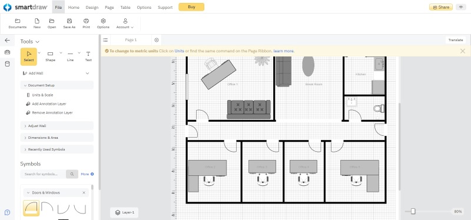Click the Translate button
The image size is (471, 220).
456,40
